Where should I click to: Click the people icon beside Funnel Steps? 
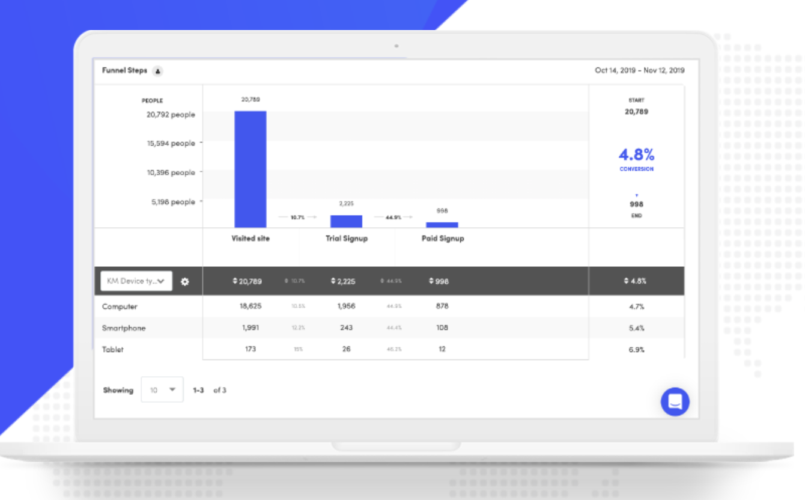click(x=157, y=71)
